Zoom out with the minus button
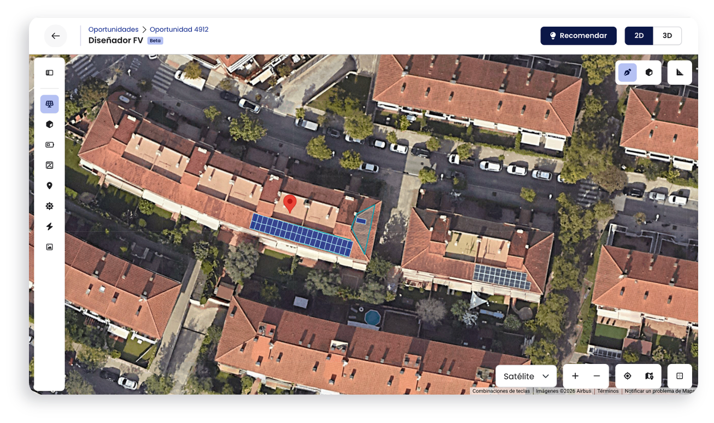Screen dimensions: 714x423 [x=597, y=376]
